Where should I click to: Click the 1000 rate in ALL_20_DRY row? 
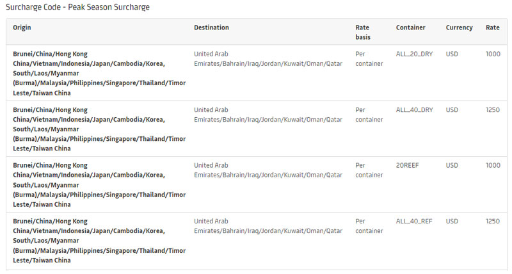pos(493,54)
